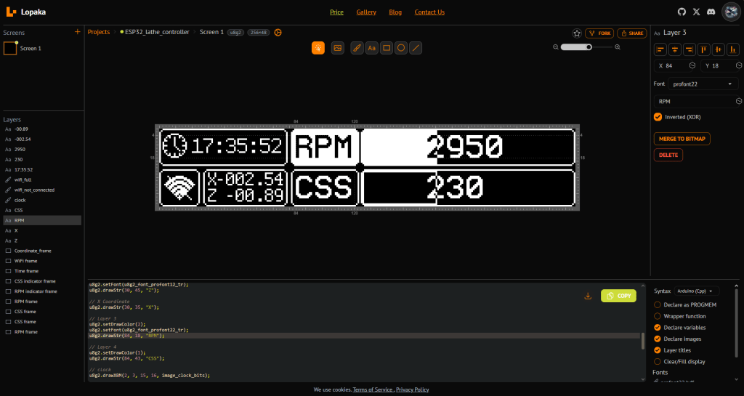Viewport: 744px width, 396px height.
Task: Go to the Price page
Action: click(x=336, y=12)
